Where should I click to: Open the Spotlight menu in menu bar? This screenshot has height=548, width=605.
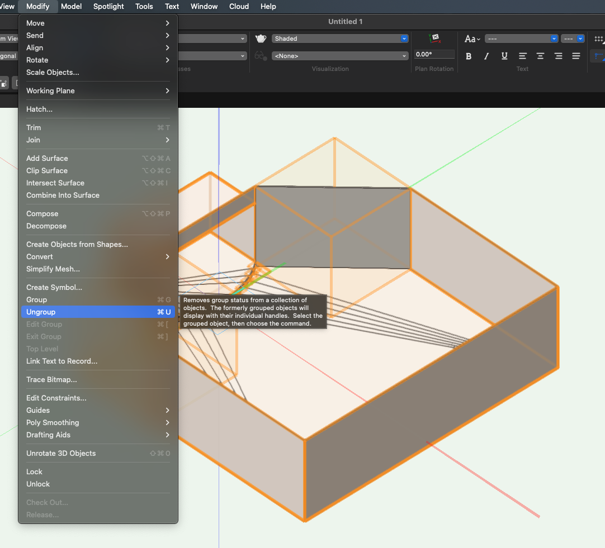108,6
